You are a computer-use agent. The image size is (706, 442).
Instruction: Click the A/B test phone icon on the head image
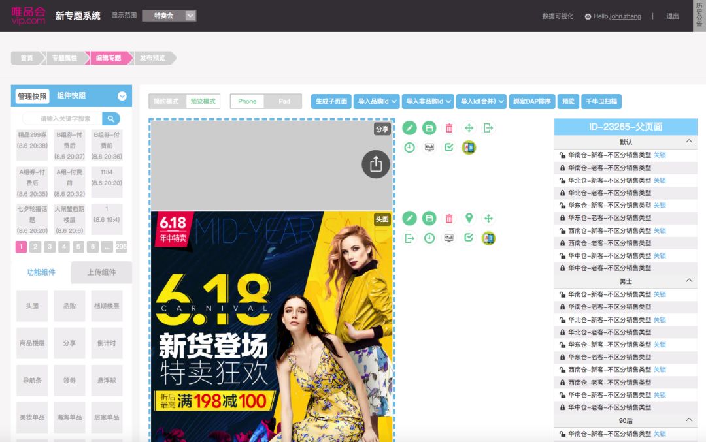(488, 238)
